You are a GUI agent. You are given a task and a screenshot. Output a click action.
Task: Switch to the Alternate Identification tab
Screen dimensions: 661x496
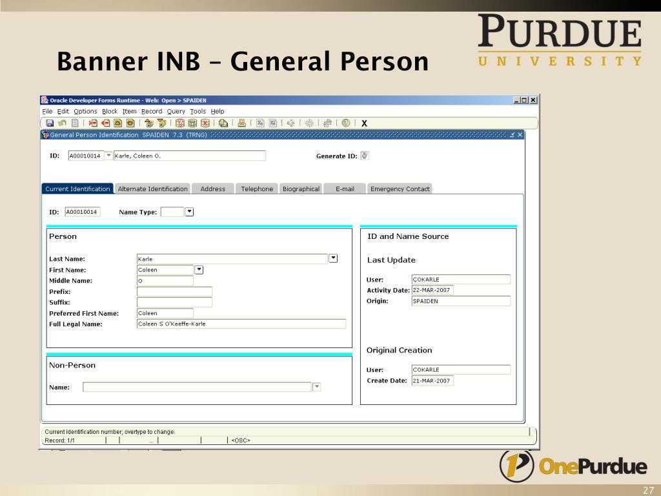pos(152,189)
